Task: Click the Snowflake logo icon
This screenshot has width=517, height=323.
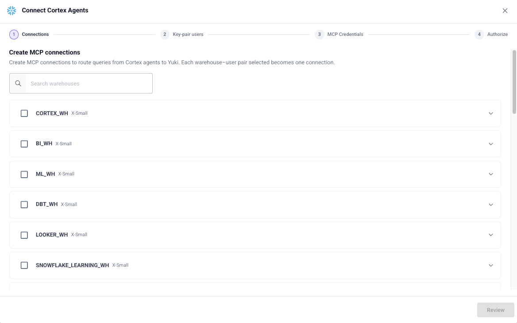Action: coord(12,11)
